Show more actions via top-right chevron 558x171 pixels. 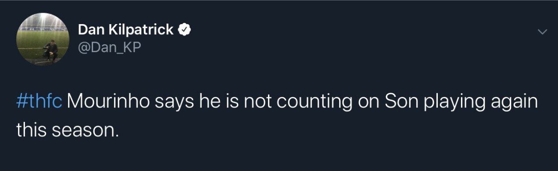[543, 32]
